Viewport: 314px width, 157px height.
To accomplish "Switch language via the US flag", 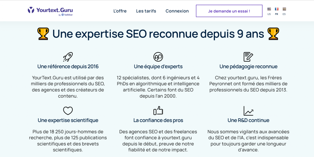I will (x=269, y=9).
